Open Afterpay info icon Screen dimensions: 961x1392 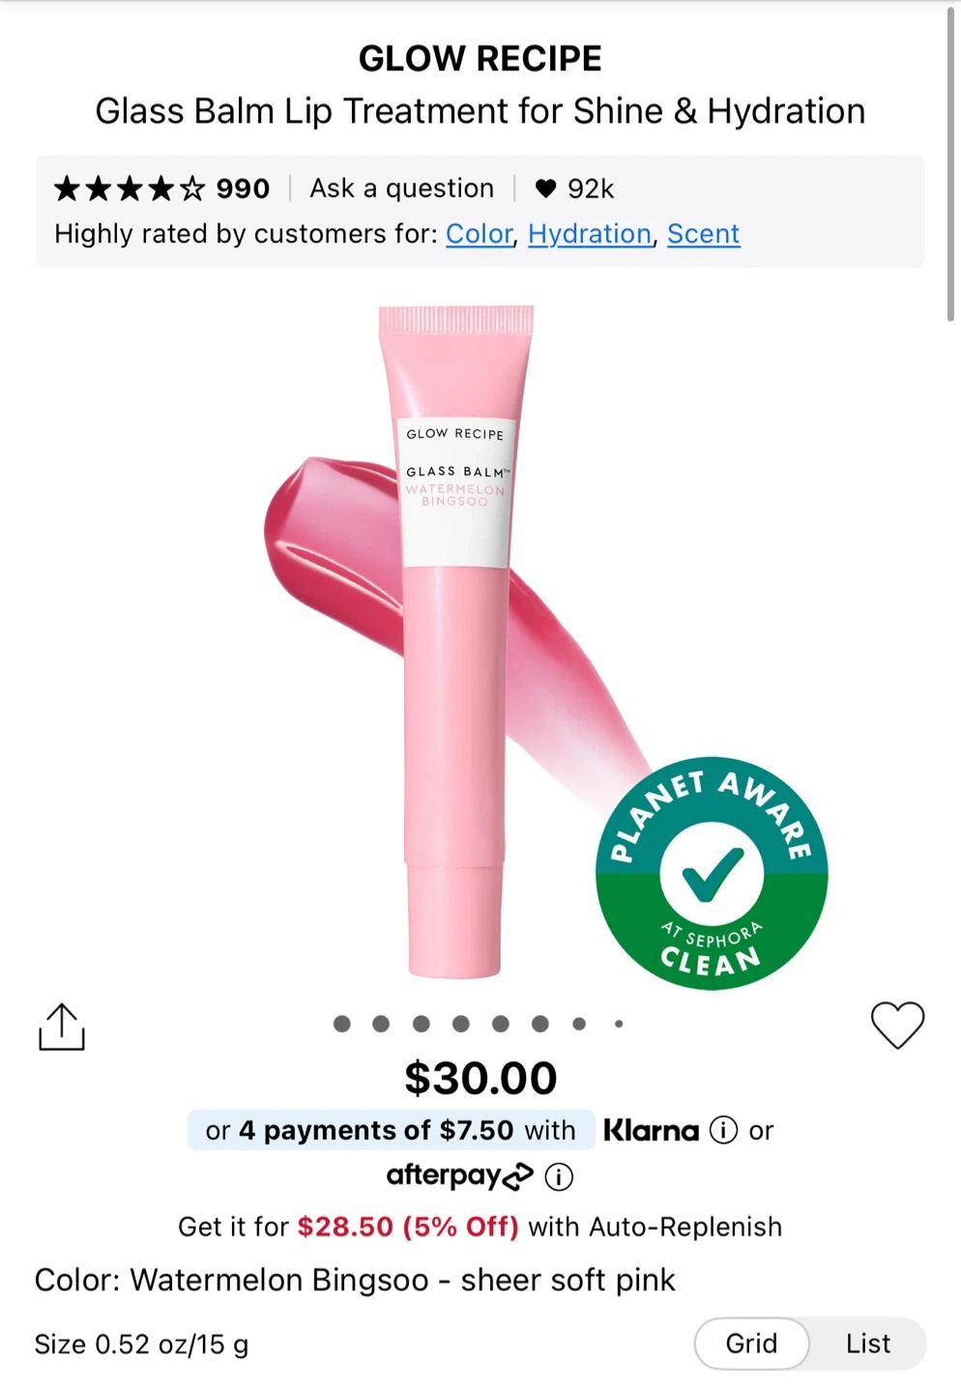[559, 1176]
